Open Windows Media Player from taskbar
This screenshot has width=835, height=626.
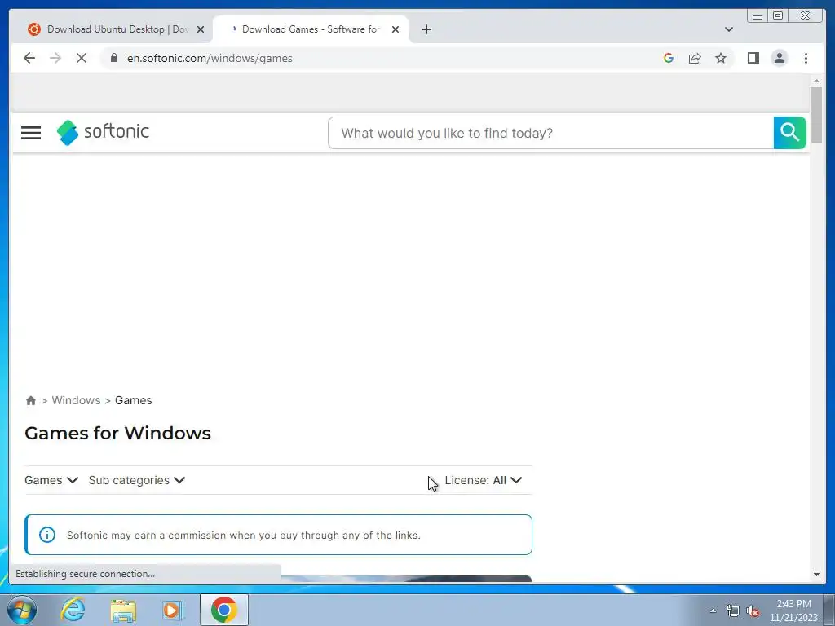click(172, 610)
